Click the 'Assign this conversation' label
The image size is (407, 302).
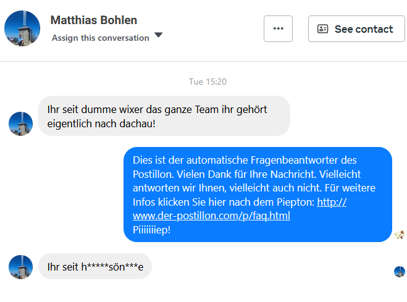[100, 38]
